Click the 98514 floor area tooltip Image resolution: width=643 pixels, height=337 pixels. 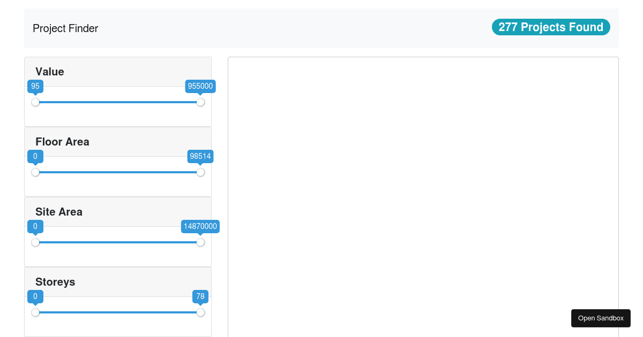[200, 156]
